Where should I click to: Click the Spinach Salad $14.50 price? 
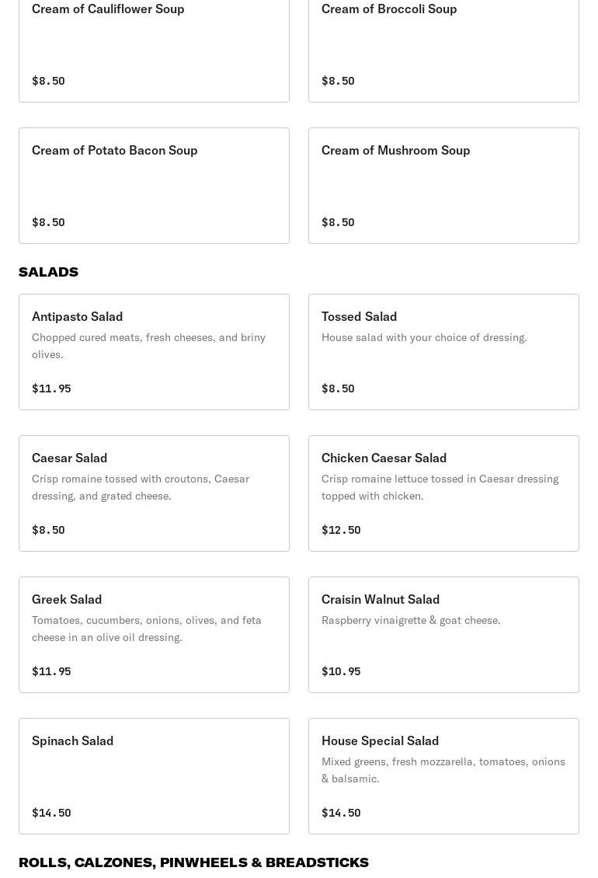(x=51, y=813)
